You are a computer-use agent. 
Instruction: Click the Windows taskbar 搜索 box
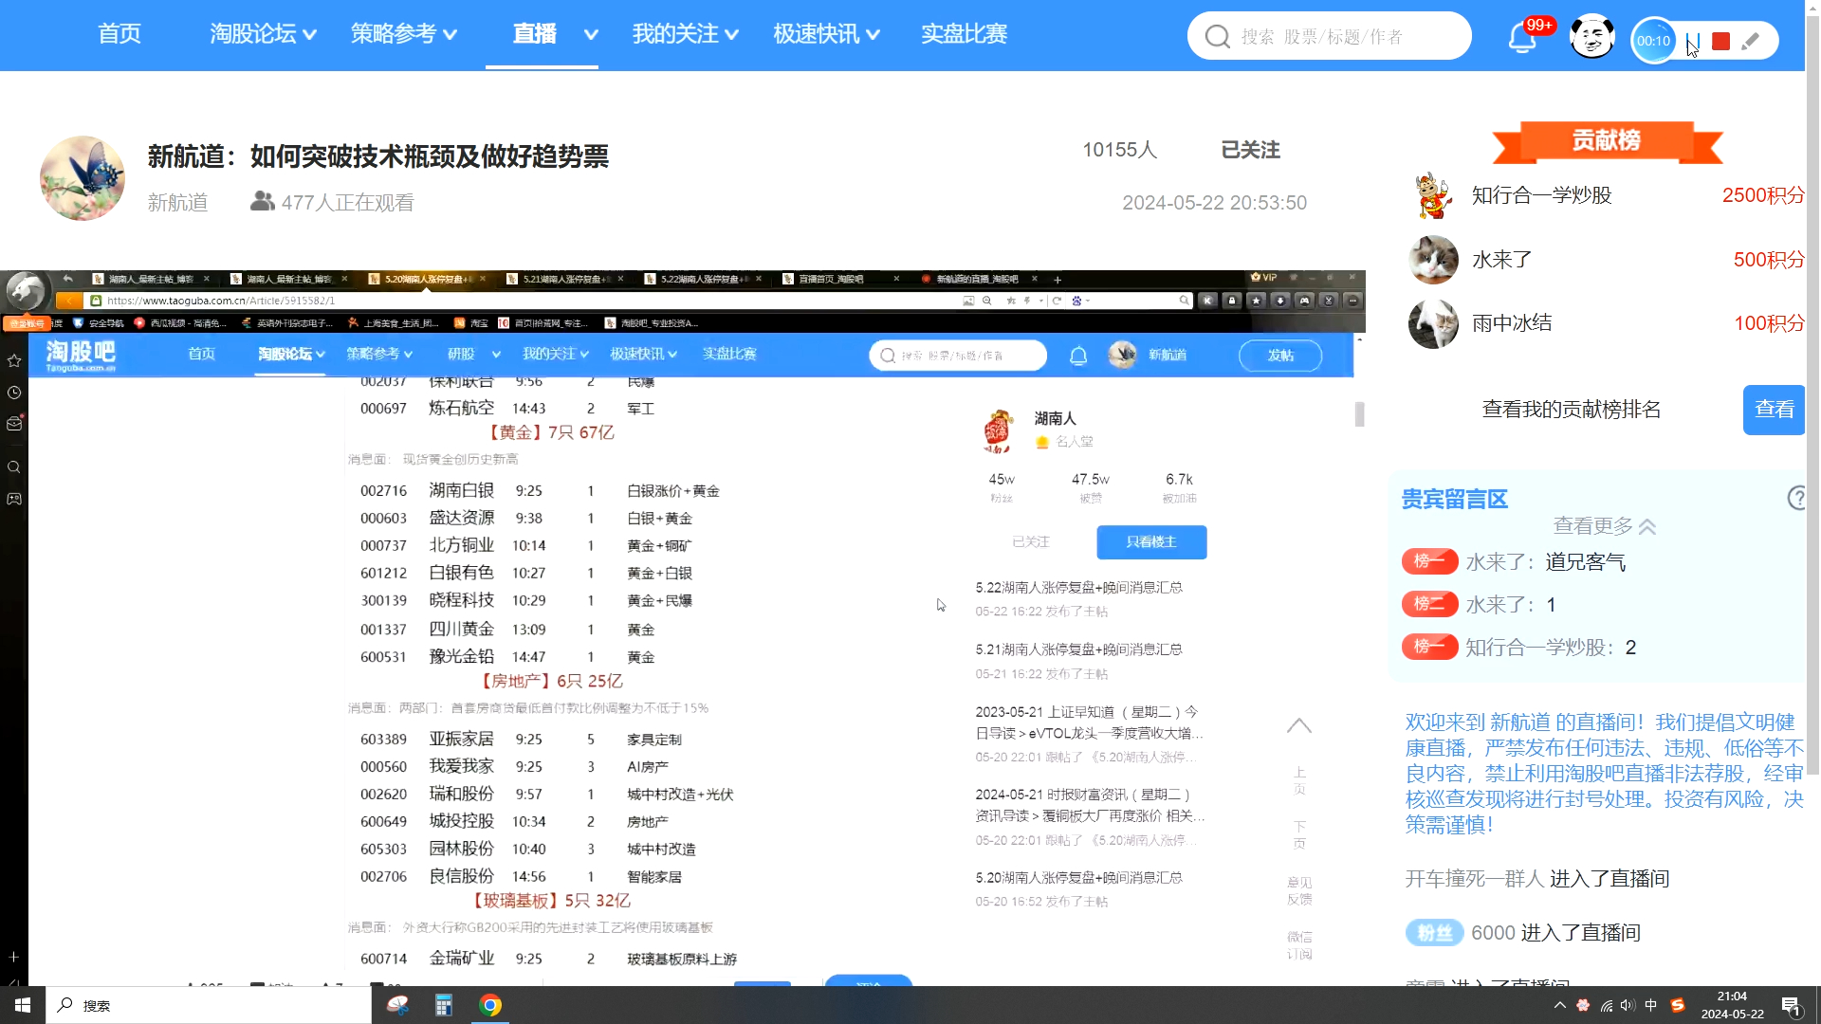point(209,1005)
